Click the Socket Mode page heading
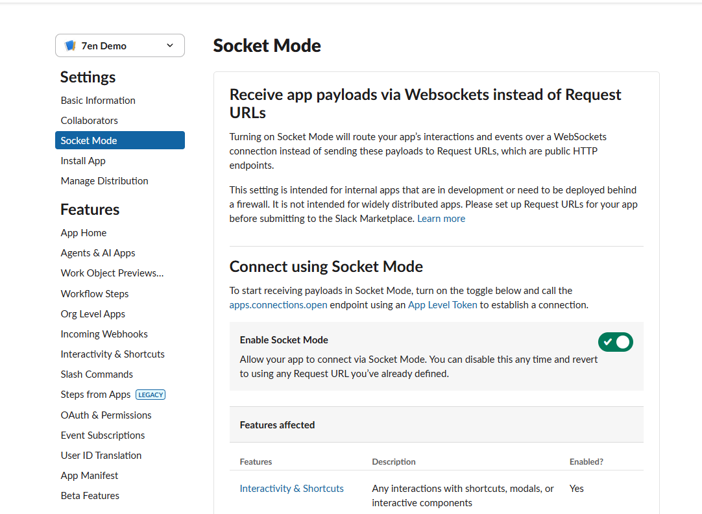 [x=267, y=45]
